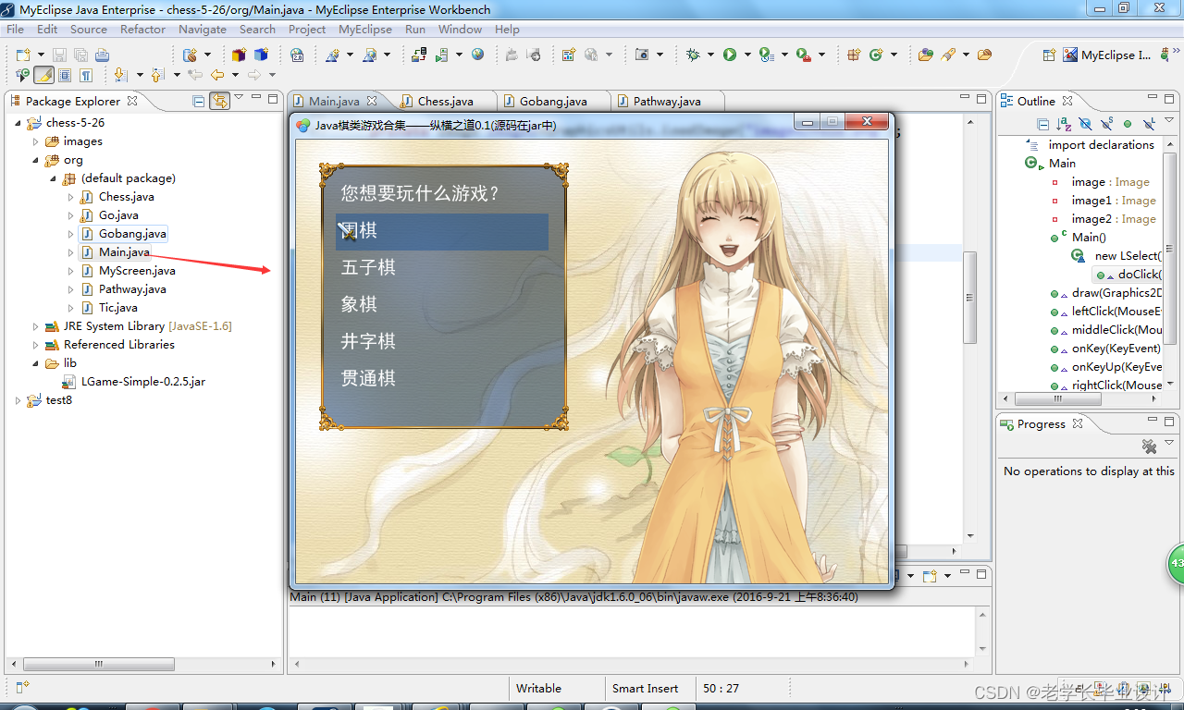Click the New Java Class icon
Image resolution: width=1184 pixels, height=710 pixels.
click(876, 55)
